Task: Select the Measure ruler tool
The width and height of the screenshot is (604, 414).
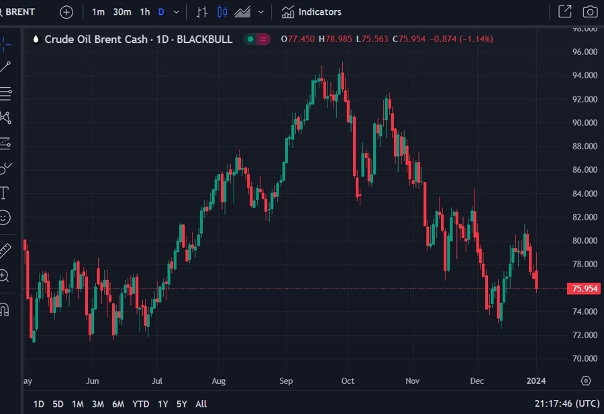Action: click(5, 251)
